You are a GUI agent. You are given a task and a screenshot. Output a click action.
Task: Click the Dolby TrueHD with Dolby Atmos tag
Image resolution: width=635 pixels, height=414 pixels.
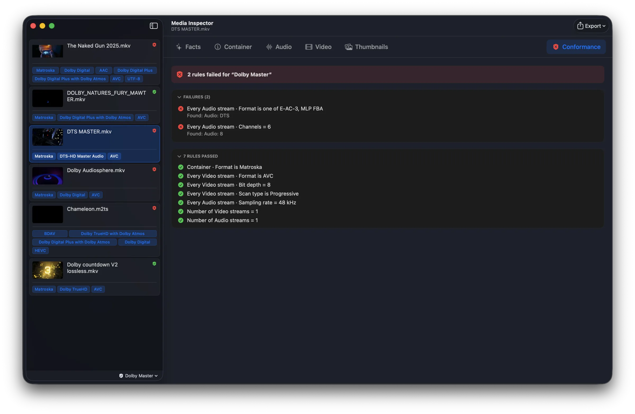coord(113,233)
